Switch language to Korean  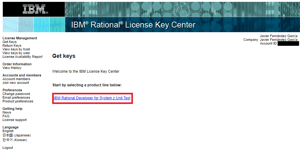[x=15, y=140]
